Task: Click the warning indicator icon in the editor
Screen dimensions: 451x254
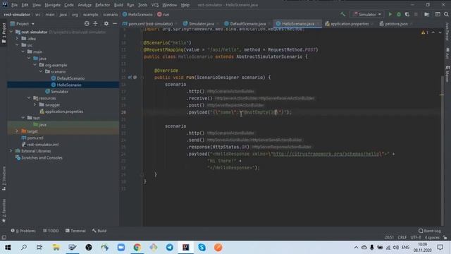Action: [423, 32]
